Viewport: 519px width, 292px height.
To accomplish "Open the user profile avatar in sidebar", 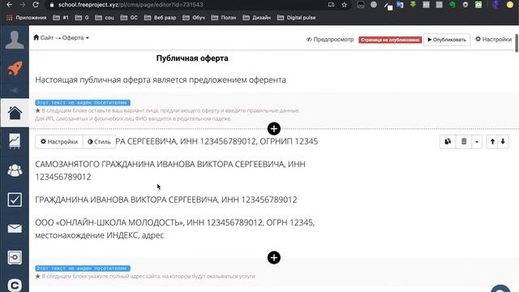I will 15,40.
